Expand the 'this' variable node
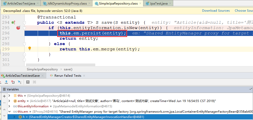The image size is (253, 120). 9,96
